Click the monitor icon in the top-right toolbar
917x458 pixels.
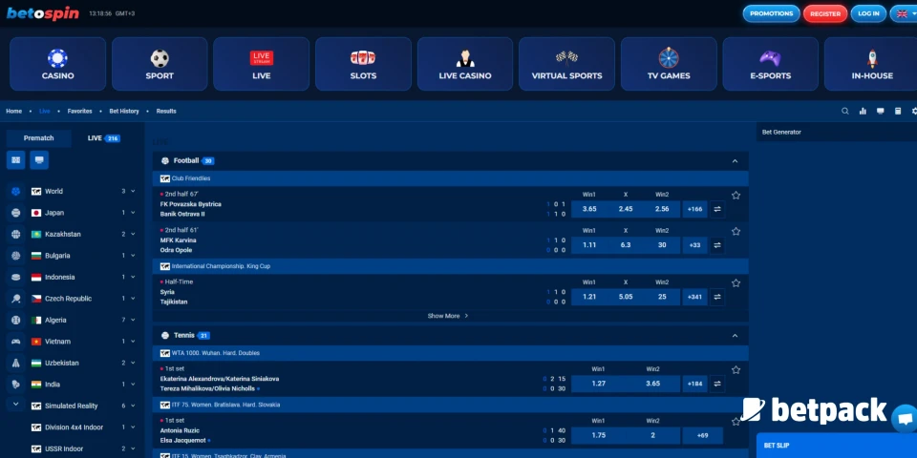[x=880, y=111]
